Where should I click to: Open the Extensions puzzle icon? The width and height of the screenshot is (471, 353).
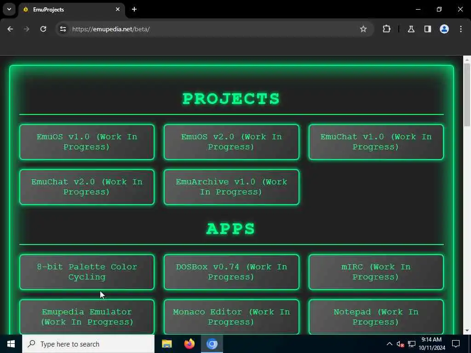[x=386, y=29]
